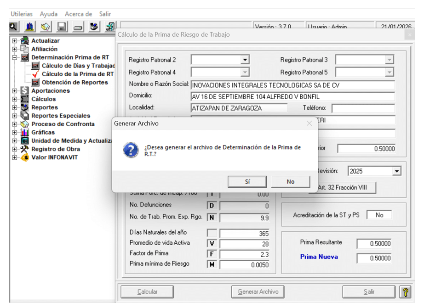Image resolution: width=424 pixels, height=308 pixels.
Task: Expand the Afiliación tree node
Action: coord(15,49)
